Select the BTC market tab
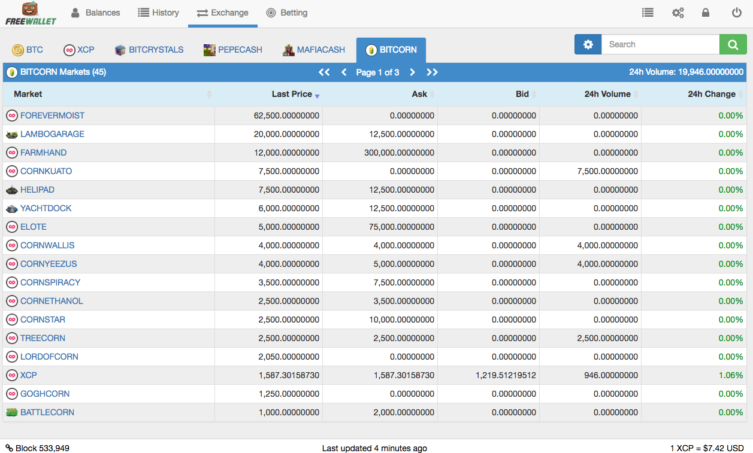Screen dimensions: 753x453 (x=28, y=50)
